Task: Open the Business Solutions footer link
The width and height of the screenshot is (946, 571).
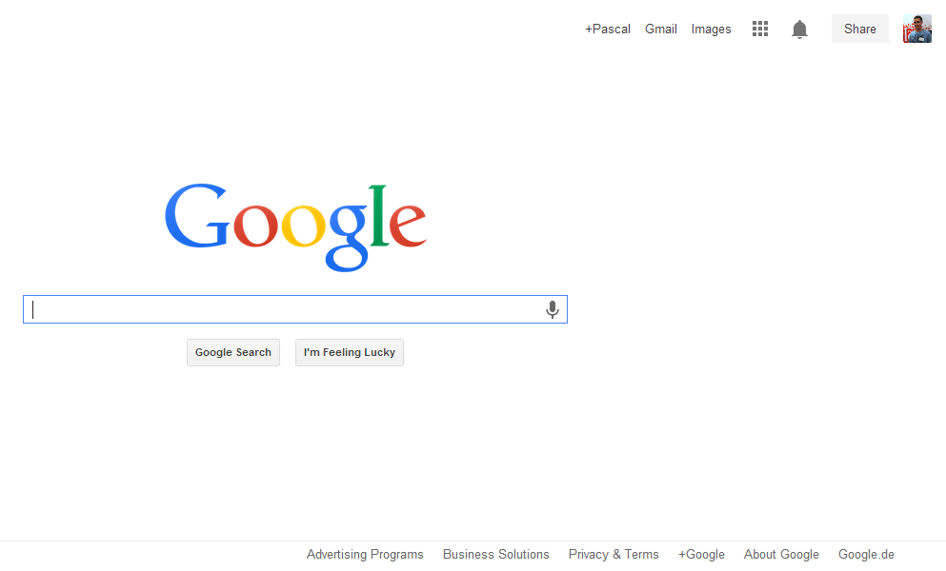Action: click(x=496, y=554)
